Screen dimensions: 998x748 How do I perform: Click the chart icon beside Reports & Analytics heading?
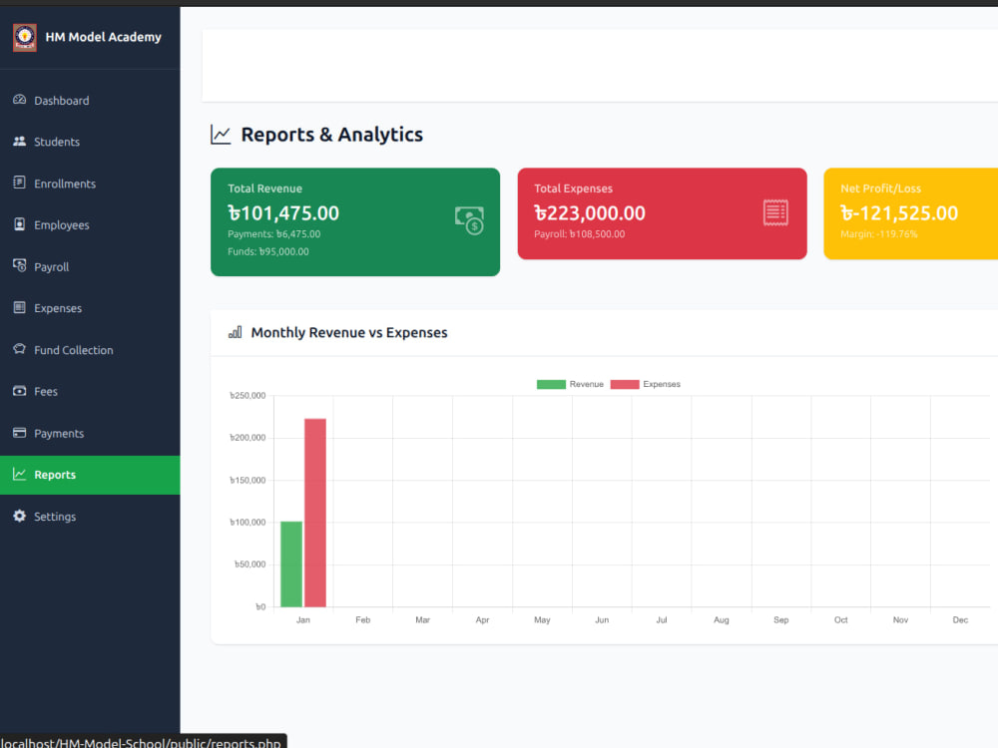coord(221,135)
